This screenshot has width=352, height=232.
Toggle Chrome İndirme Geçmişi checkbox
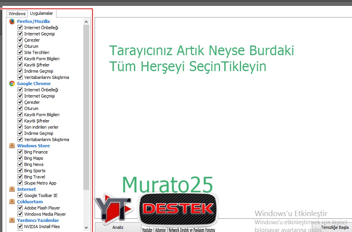tap(20, 133)
